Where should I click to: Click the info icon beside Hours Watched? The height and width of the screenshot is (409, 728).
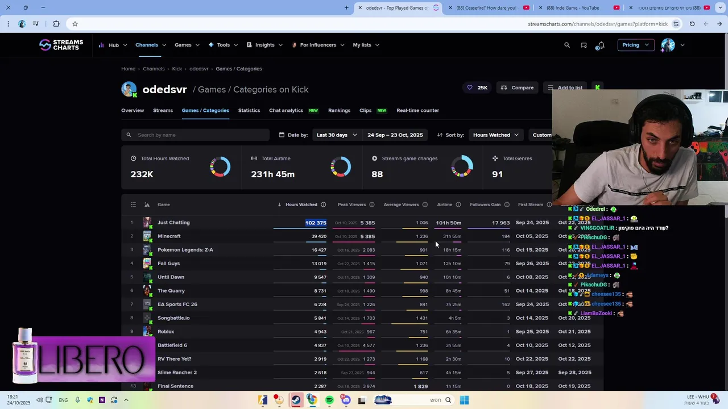[323, 204]
